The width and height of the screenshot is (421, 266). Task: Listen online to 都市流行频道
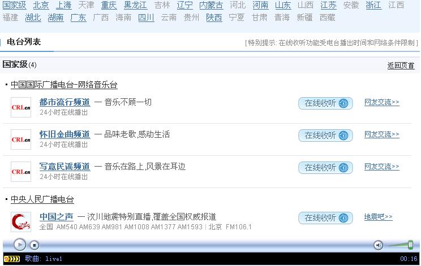325,103
